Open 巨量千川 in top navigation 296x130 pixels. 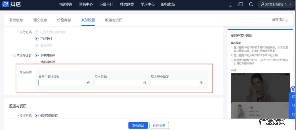107,4
